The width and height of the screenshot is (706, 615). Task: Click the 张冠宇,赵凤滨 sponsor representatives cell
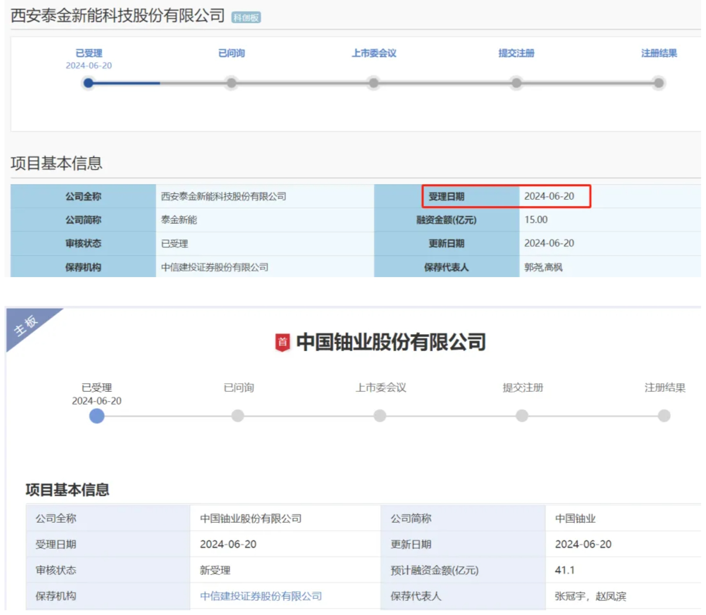point(591,596)
